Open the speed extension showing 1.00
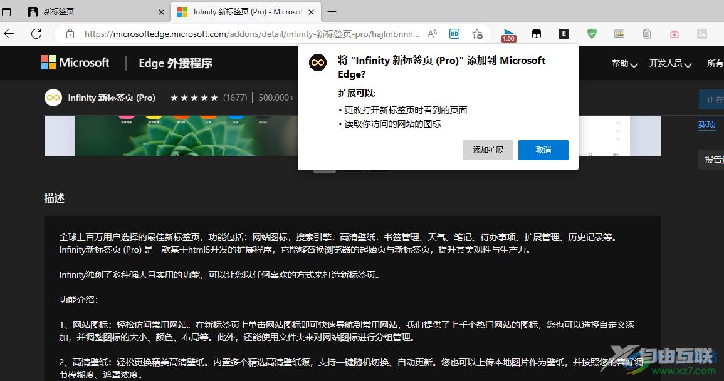 508,35
